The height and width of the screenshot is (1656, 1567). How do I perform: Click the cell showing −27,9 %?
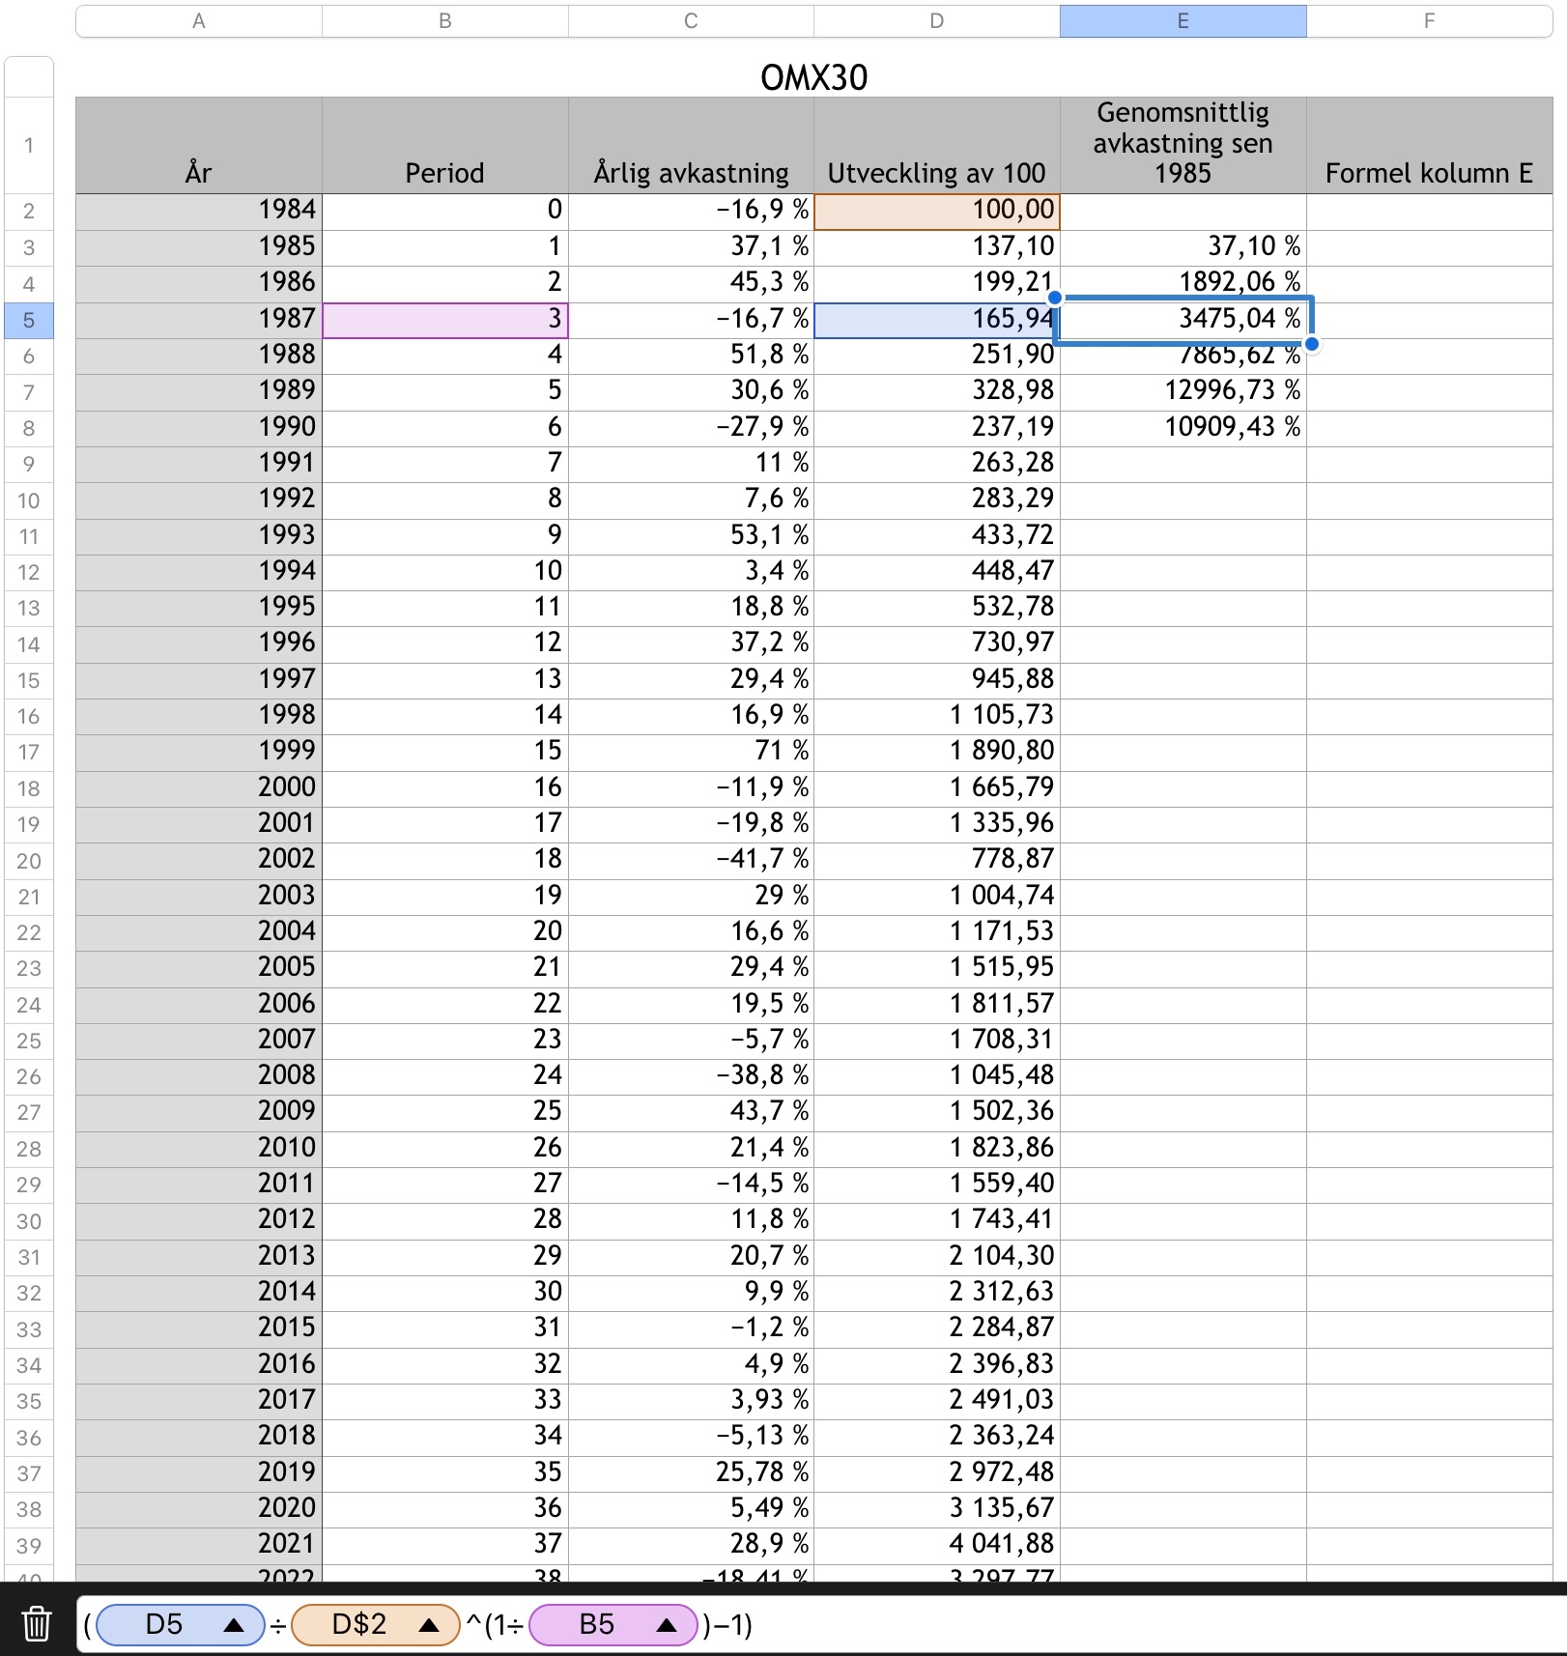click(x=691, y=428)
